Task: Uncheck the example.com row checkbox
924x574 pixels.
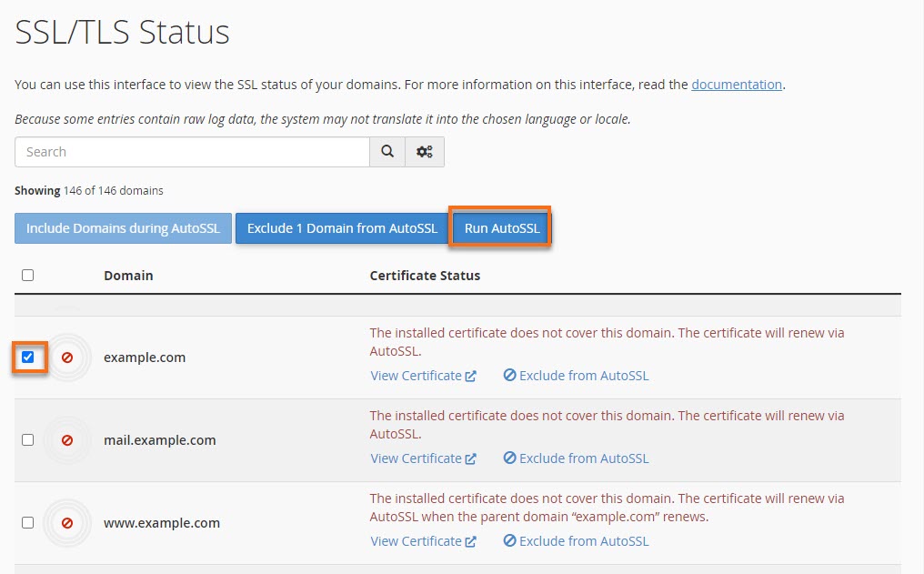Action: (27, 358)
